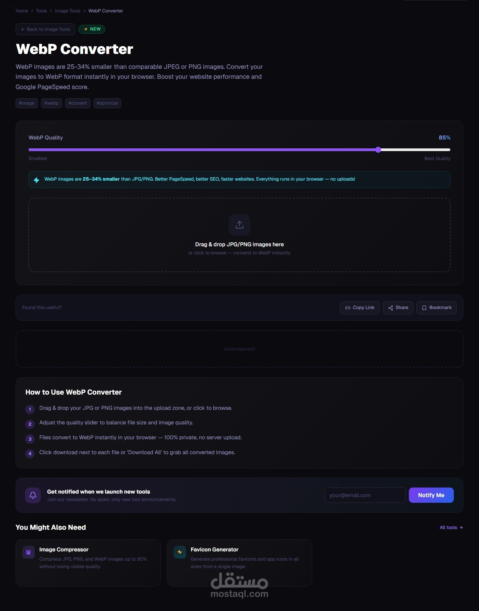Open the Favicon Generator card

(x=239, y=562)
